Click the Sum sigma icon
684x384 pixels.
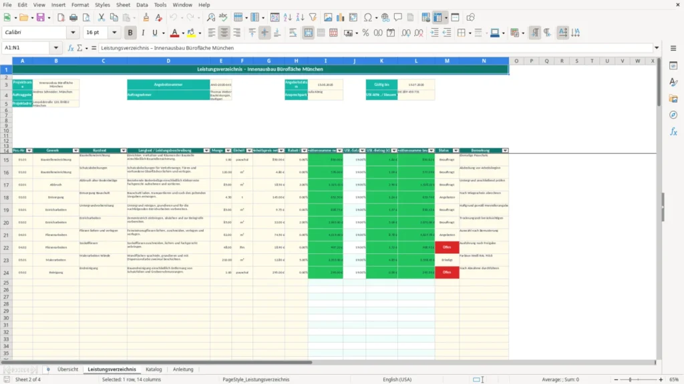coord(79,48)
